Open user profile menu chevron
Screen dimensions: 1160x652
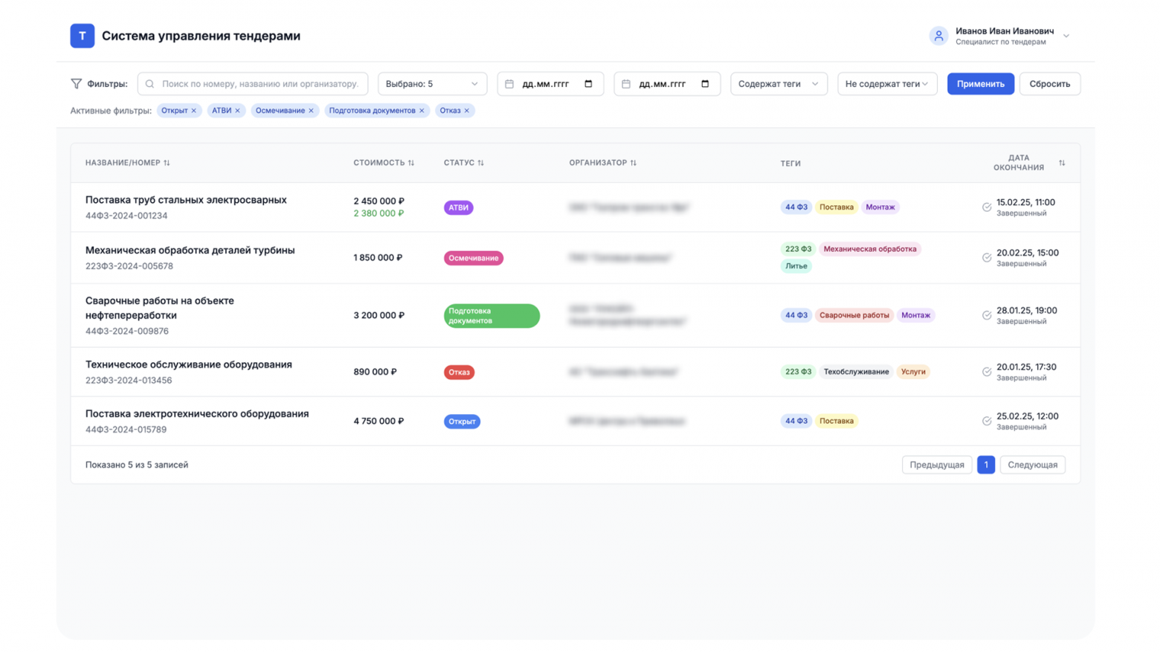click(1066, 36)
